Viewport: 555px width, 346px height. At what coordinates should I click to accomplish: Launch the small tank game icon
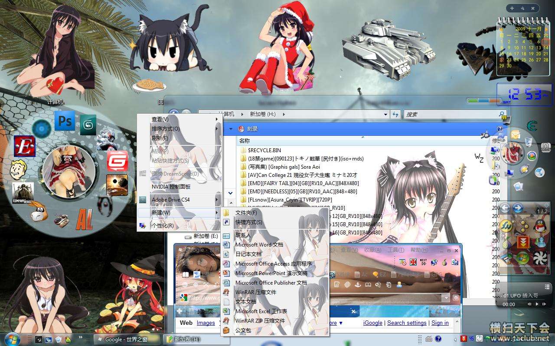[62, 220]
